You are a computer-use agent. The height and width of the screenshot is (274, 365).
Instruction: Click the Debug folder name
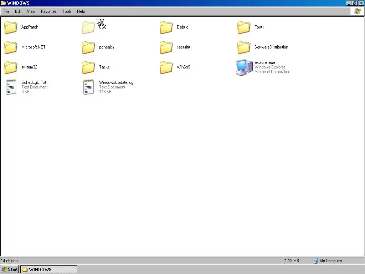(x=182, y=27)
